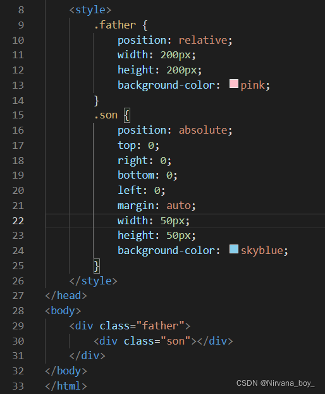
Task: Click the relative value of position
Action: click(203, 40)
